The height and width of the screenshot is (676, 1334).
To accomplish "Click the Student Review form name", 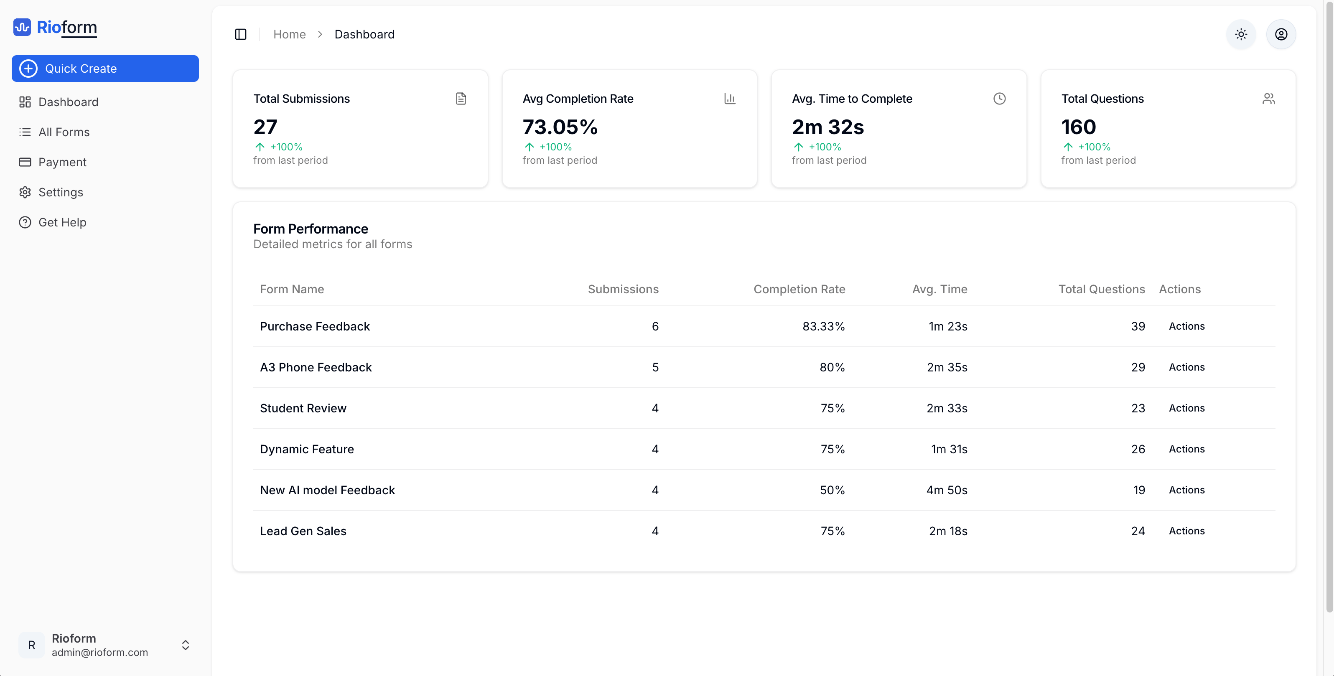I will pyautogui.click(x=303, y=408).
